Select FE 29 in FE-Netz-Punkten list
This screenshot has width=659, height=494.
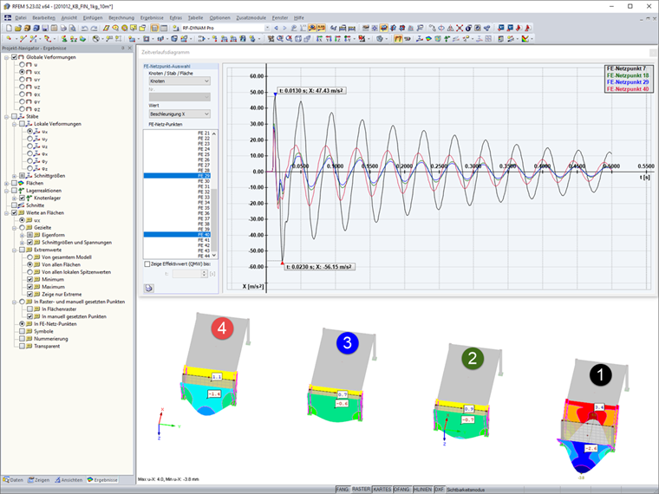tap(178, 176)
